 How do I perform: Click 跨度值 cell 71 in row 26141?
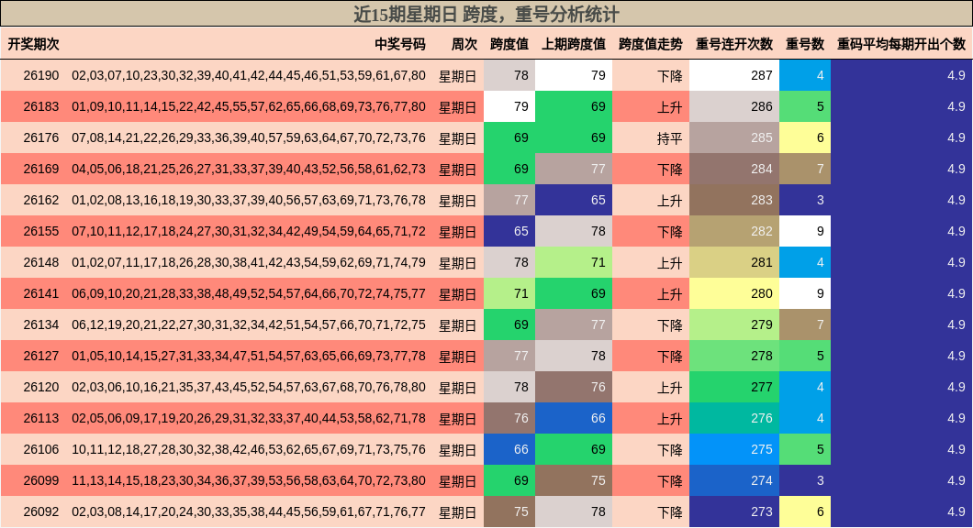click(x=509, y=293)
